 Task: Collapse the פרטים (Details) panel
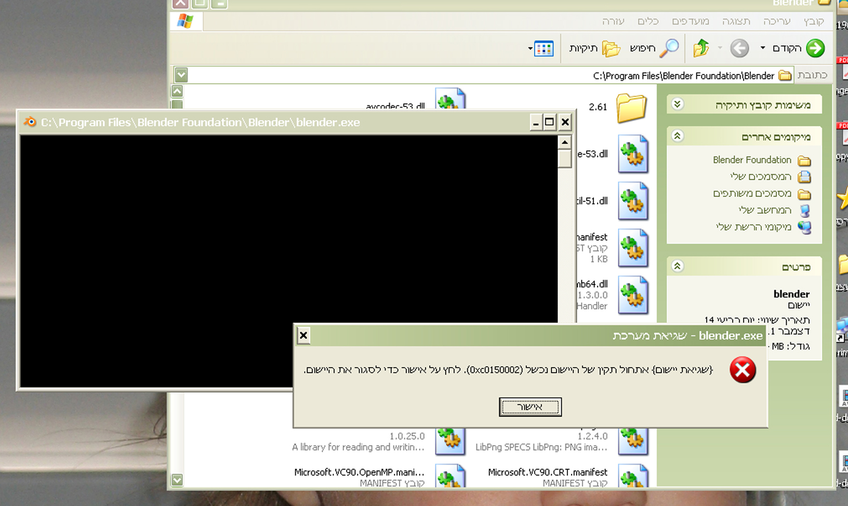click(677, 266)
